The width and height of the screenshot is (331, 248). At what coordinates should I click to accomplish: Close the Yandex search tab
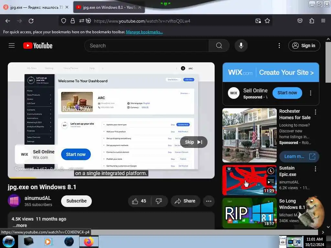67,7
